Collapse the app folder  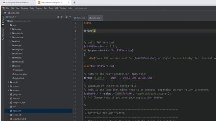coord(8,25)
